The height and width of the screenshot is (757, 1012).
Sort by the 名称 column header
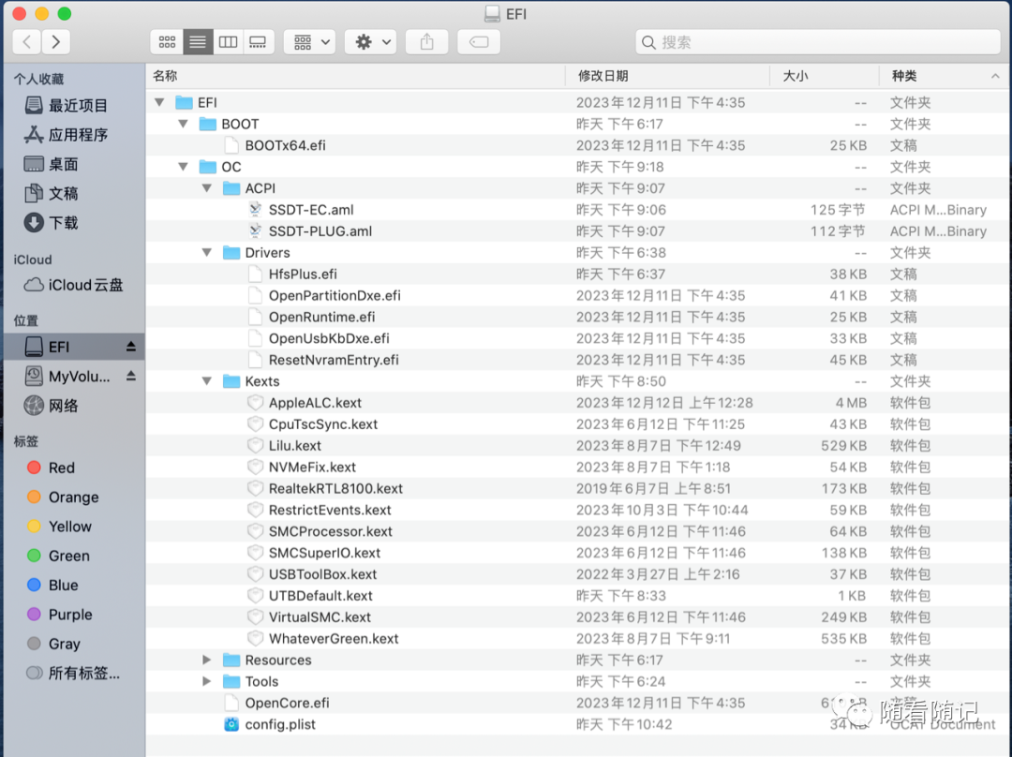pos(356,76)
